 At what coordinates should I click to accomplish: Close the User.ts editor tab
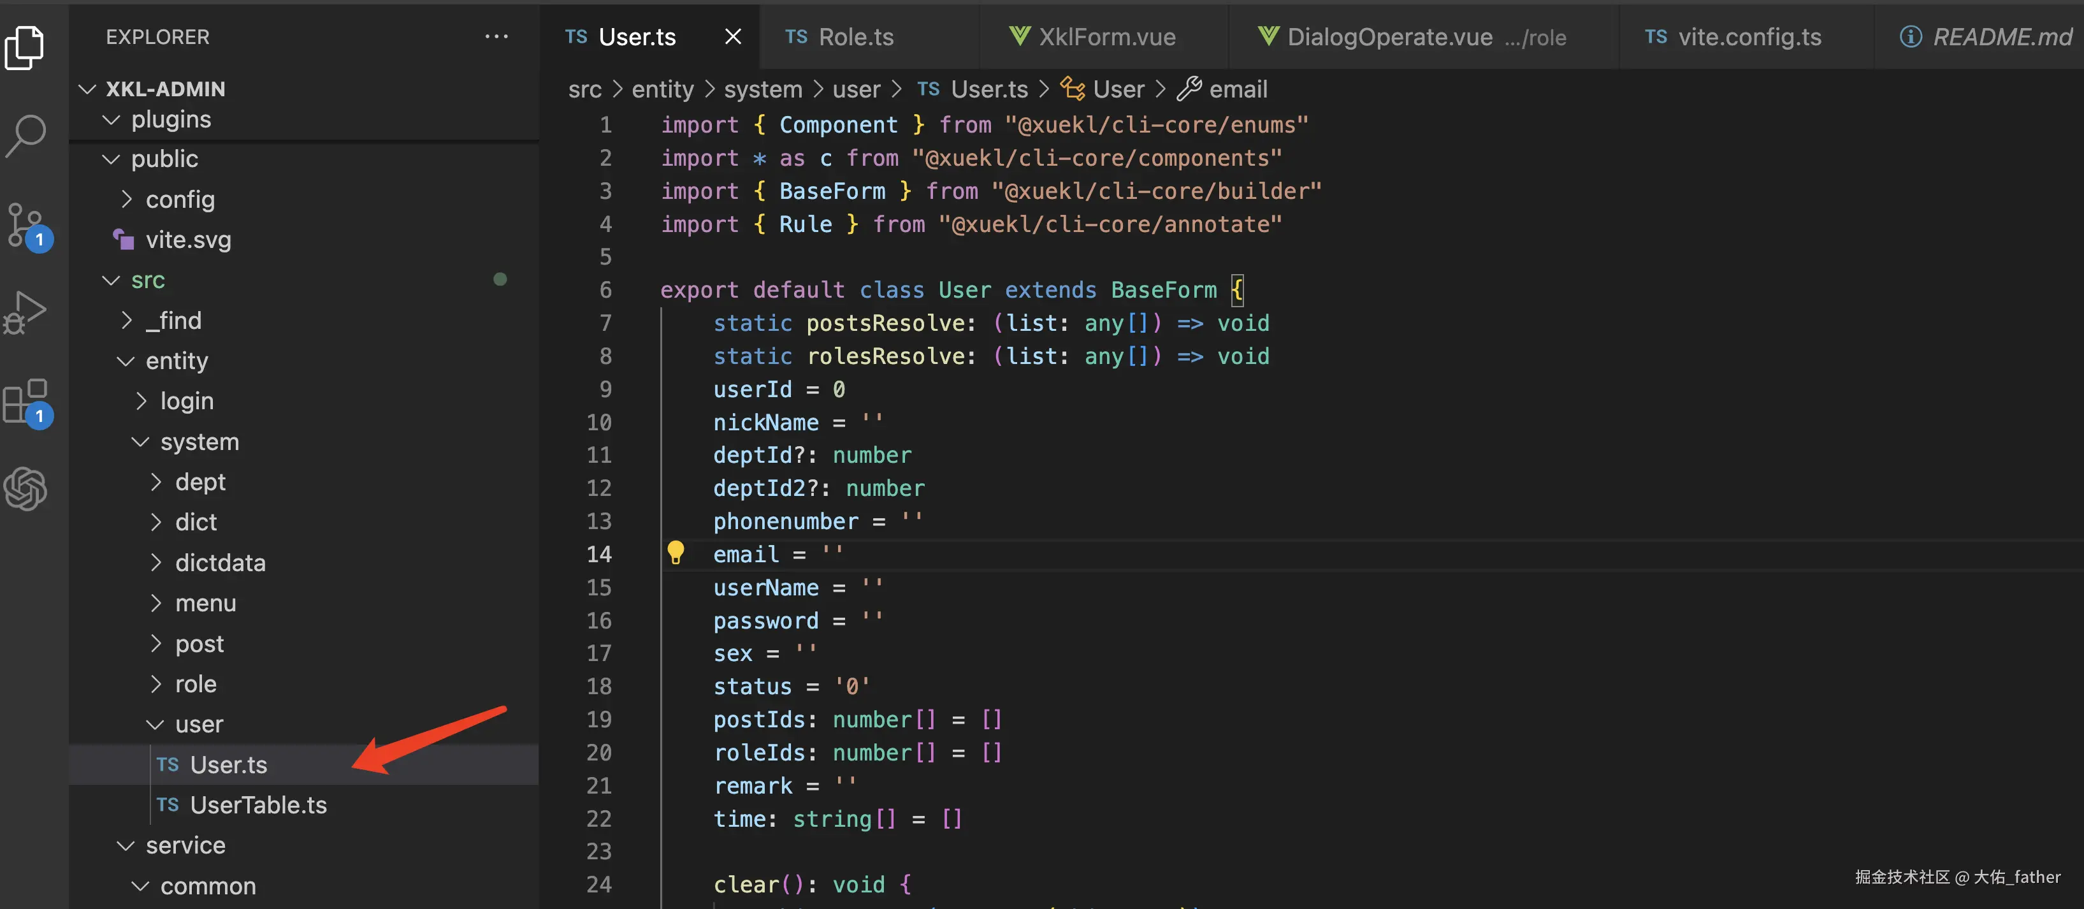click(x=733, y=36)
